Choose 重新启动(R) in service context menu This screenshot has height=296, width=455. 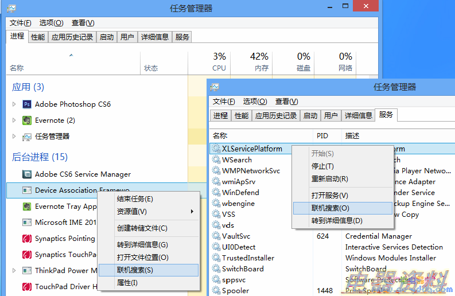[329, 179]
